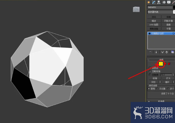Expand the 可编辑多边形 stack entry plus sign
The image size is (175, 123).
pos(150,33)
